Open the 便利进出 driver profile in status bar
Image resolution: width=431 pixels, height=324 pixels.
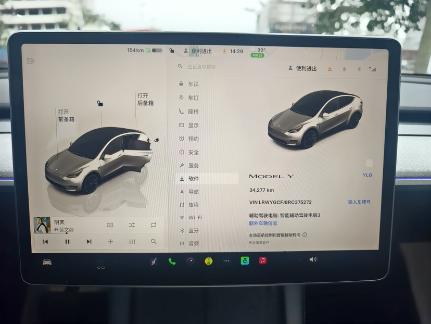[x=198, y=51]
